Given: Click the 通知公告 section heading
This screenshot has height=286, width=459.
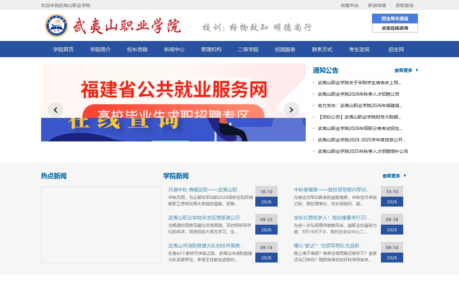Looking at the screenshot, I should [326, 70].
